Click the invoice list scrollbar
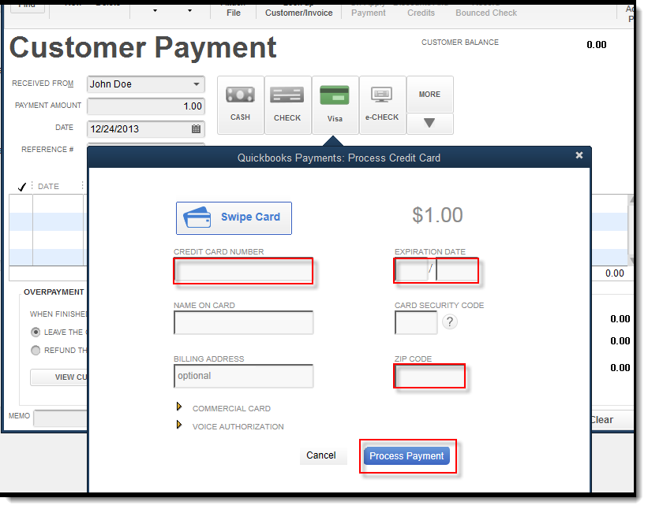The image size is (648, 509). pyautogui.click(x=631, y=230)
